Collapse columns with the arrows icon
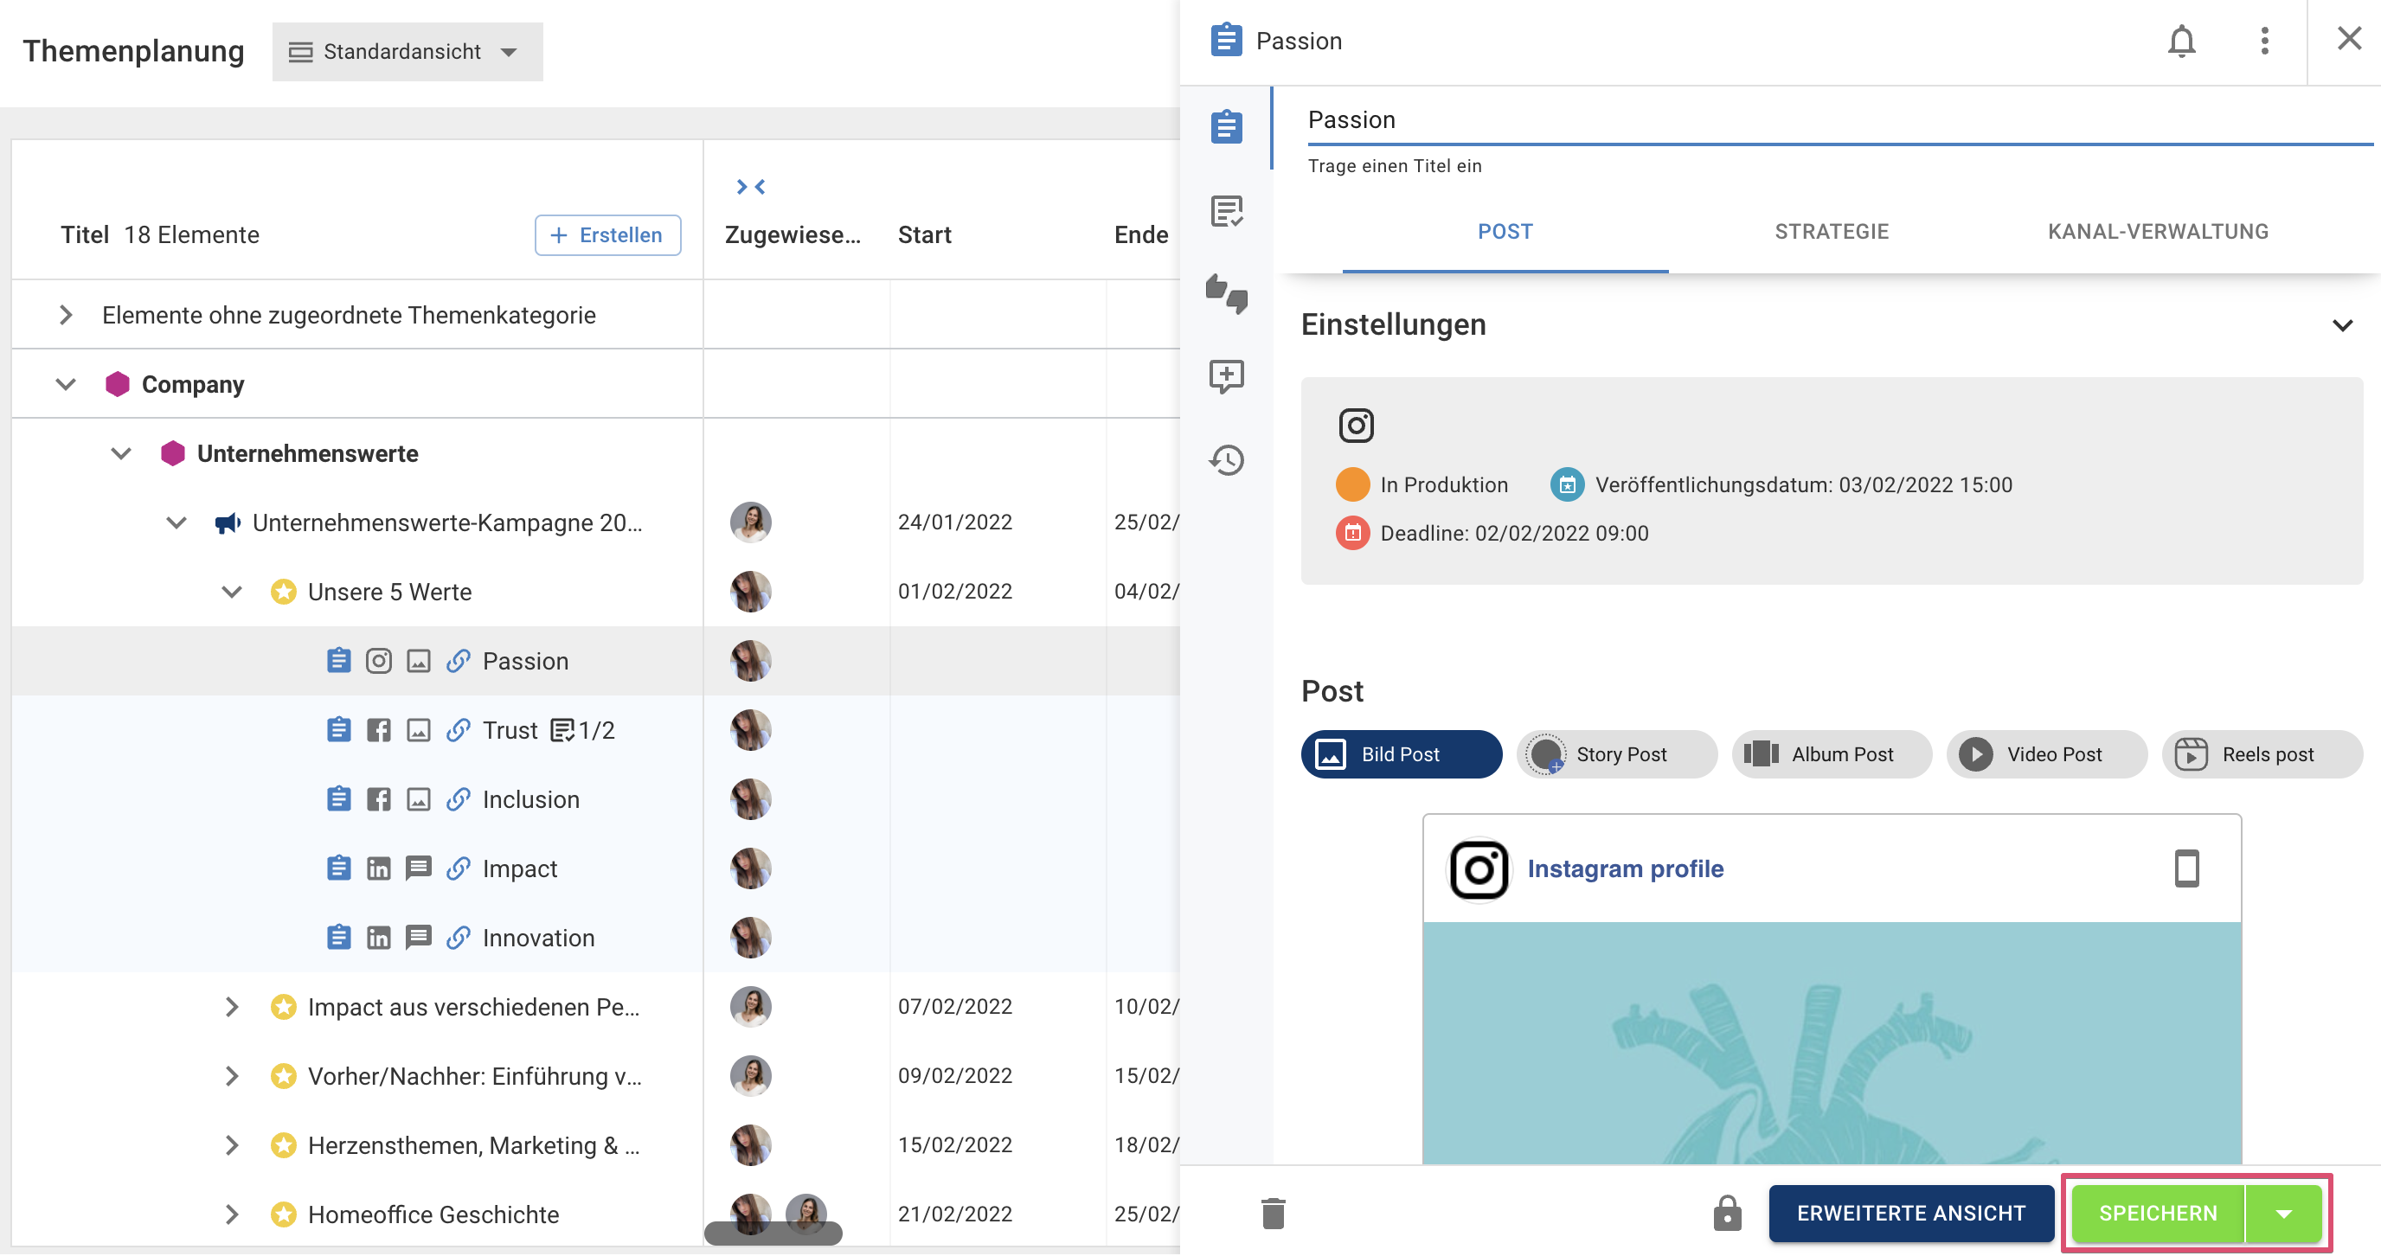 (x=750, y=187)
